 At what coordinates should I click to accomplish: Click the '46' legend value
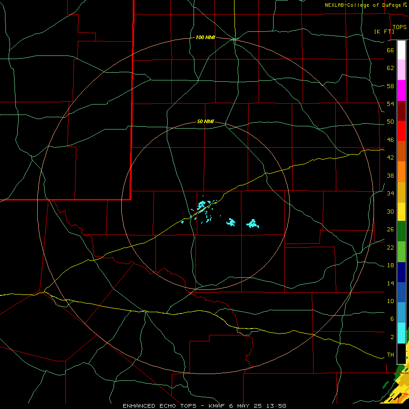coord(390,140)
